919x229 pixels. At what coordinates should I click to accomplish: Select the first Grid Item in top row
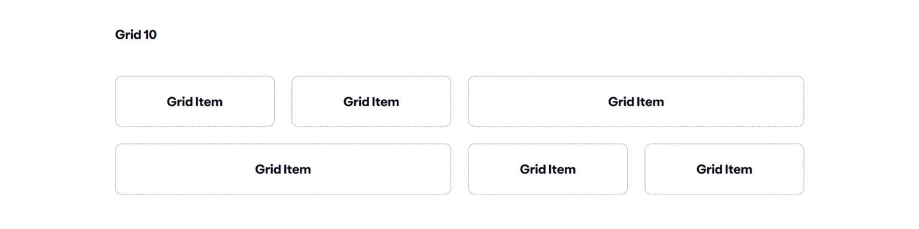pos(194,101)
